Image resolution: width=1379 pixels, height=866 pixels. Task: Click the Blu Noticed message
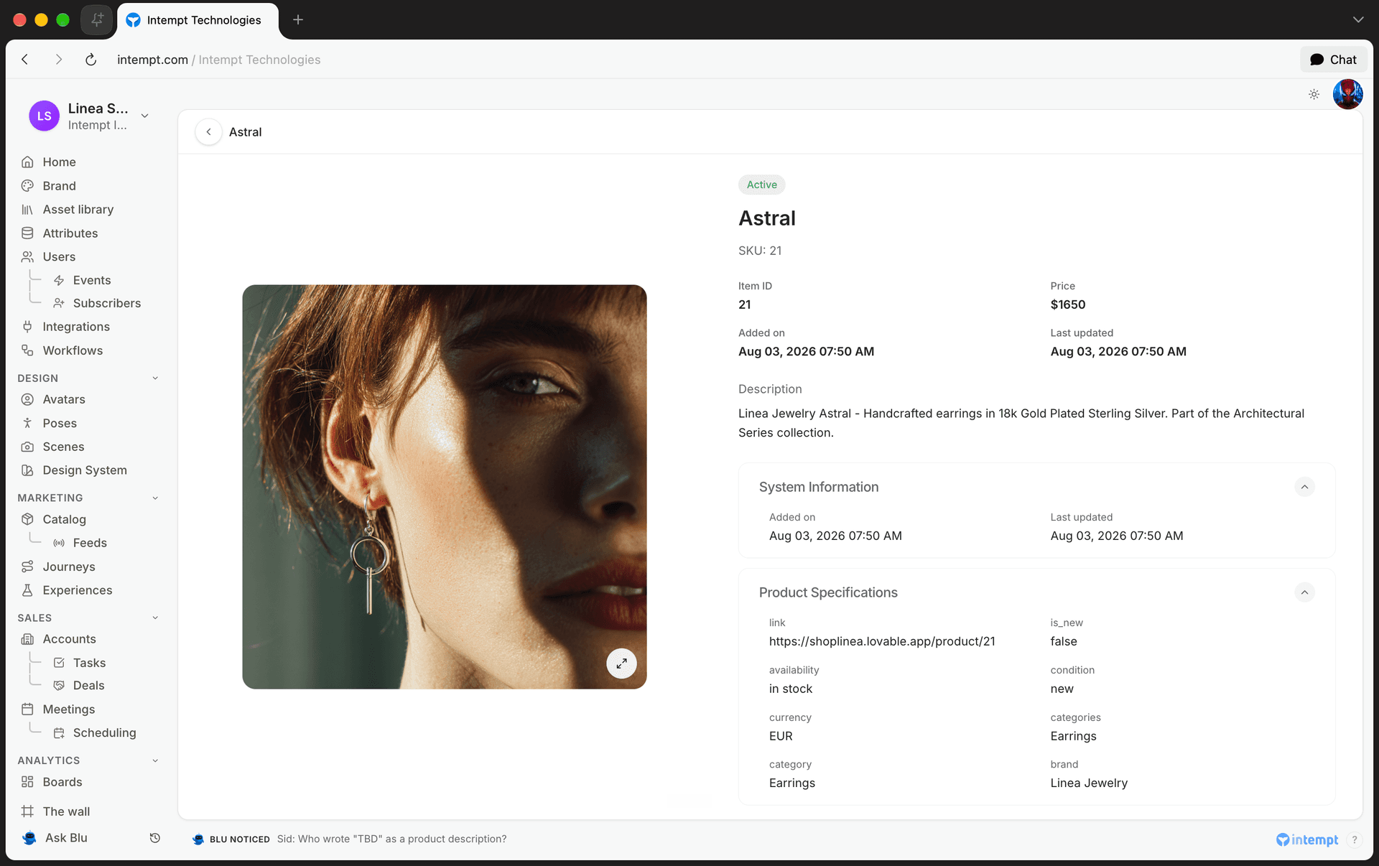[x=350, y=839]
